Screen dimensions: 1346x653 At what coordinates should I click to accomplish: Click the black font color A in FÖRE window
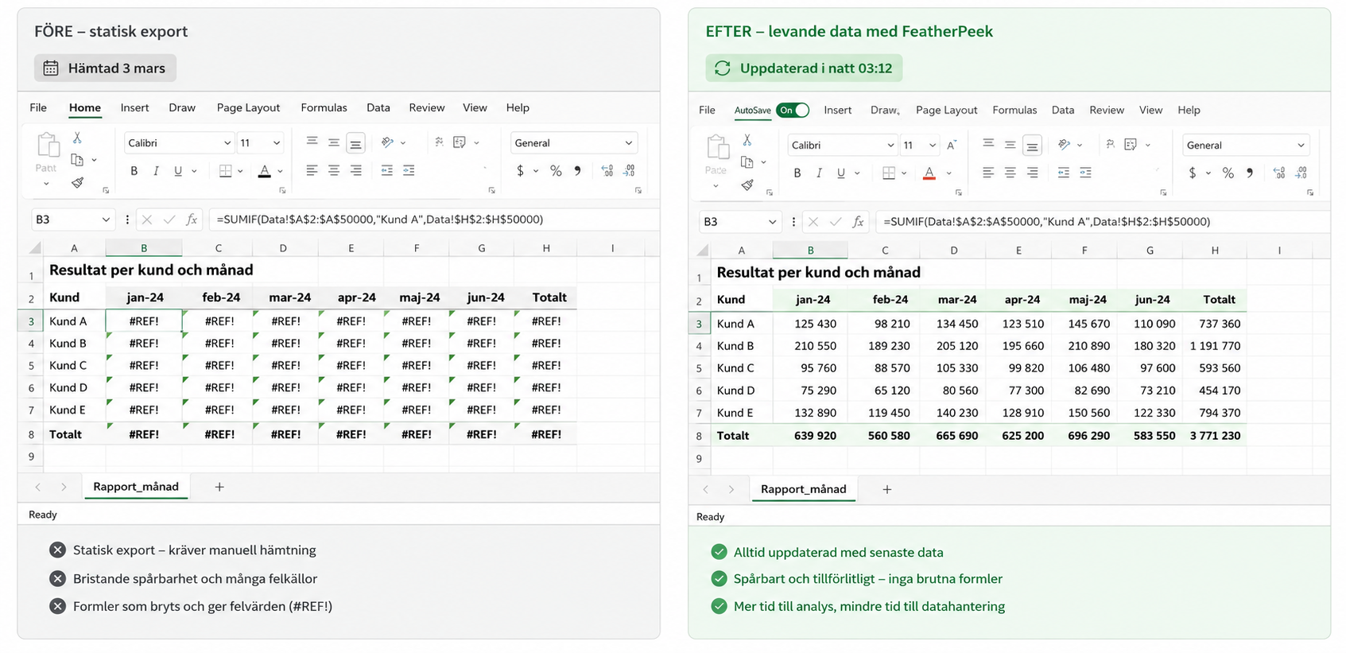click(265, 171)
